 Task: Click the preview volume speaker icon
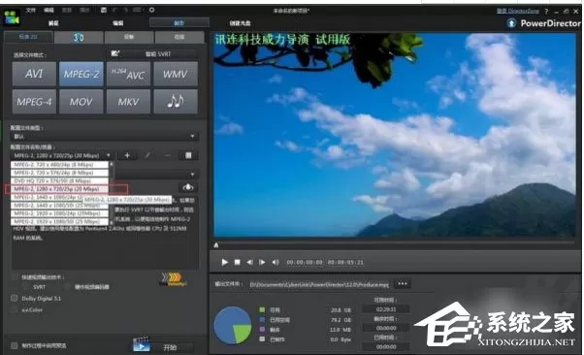(276, 262)
